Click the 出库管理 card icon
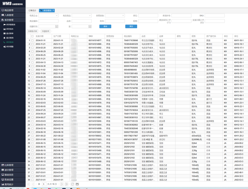The height and width of the screenshot is (189, 248). pyautogui.click(x=3, y=165)
